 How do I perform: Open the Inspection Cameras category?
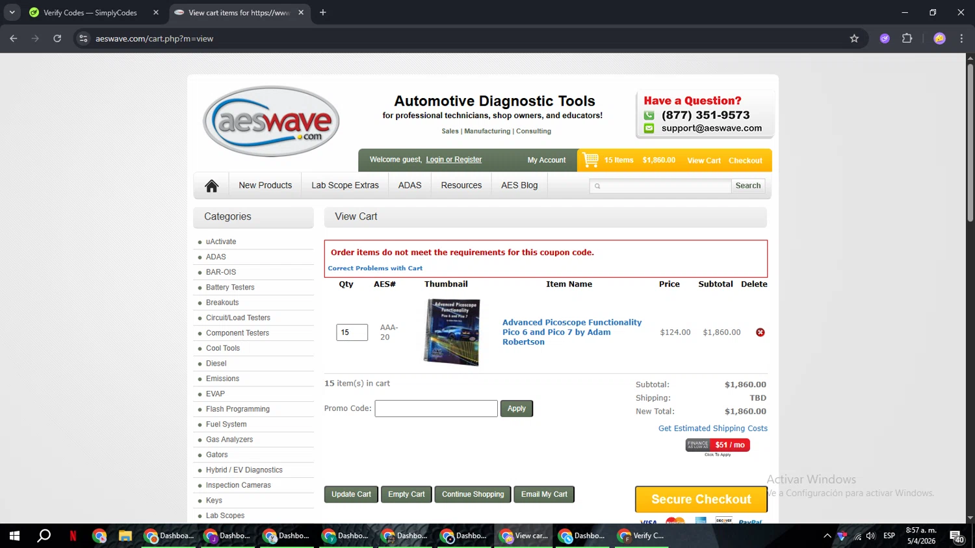pos(239,485)
